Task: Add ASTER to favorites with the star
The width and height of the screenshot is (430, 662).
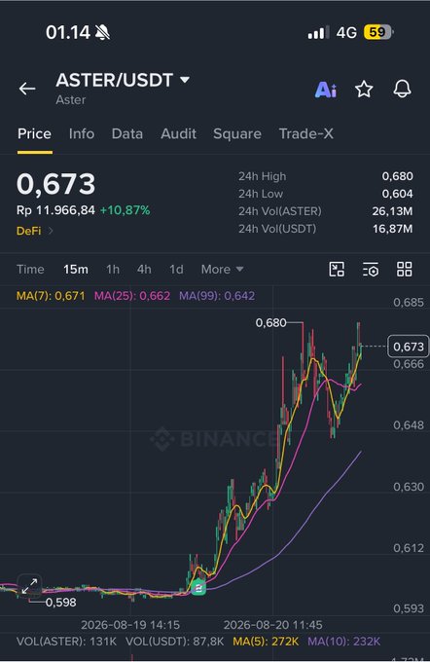Action: pyautogui.click(x=364, y=90)
